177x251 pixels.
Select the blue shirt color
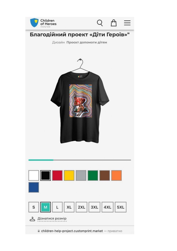pos(34,187)
